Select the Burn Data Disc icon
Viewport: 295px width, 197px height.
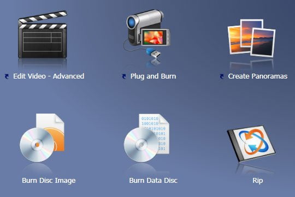point(146,138)
